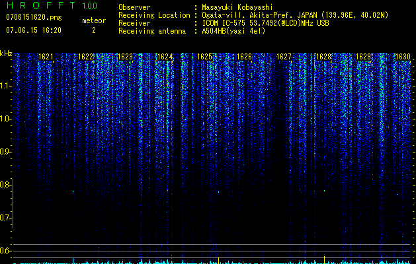Viewport: 416px width, 264px height.
Task: Click the timestamp 07.06.15 16:20
Action: point(34,30)
